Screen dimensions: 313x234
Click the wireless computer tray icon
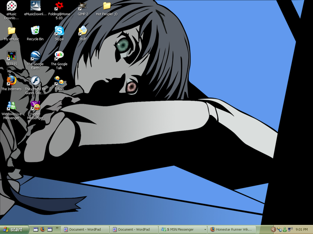pyautogui.click(x=290, y=229)
